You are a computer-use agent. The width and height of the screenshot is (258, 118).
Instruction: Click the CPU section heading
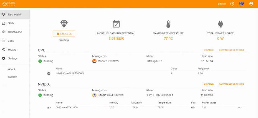pos(42,50)
